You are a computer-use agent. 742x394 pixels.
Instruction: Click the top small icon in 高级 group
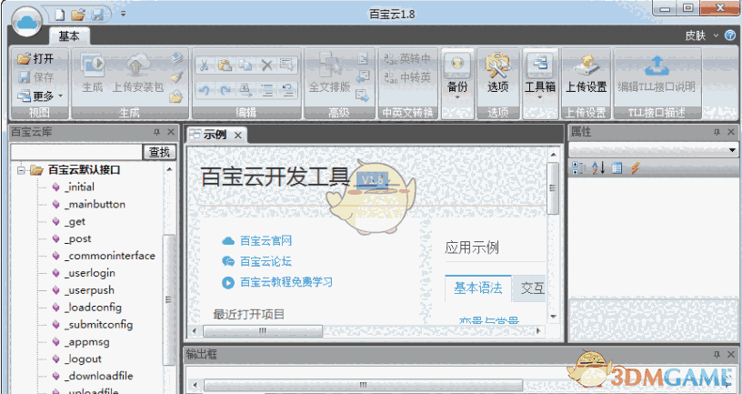pos(363,59)
